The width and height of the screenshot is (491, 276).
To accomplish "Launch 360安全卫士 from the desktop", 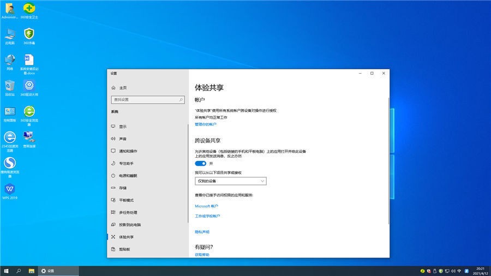I will [x=29, y=9].
